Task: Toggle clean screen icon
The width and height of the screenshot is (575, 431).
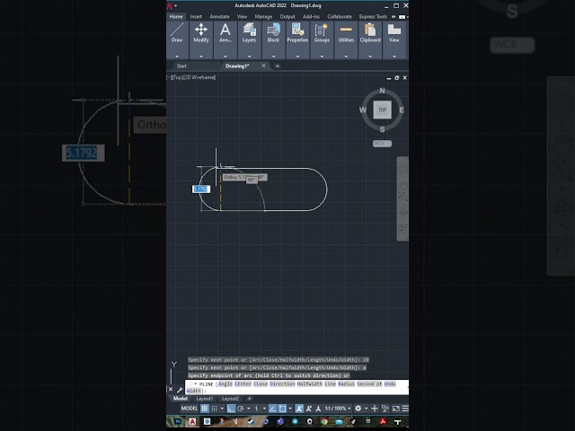Action: coord(396,409)
